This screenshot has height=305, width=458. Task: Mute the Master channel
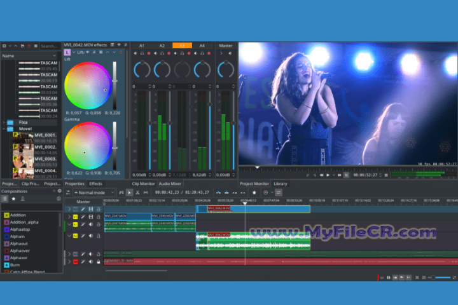click(230, 53)
